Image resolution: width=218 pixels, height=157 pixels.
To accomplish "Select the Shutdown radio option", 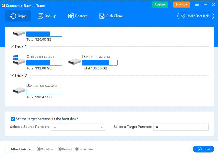I will (x=38, y=149).
